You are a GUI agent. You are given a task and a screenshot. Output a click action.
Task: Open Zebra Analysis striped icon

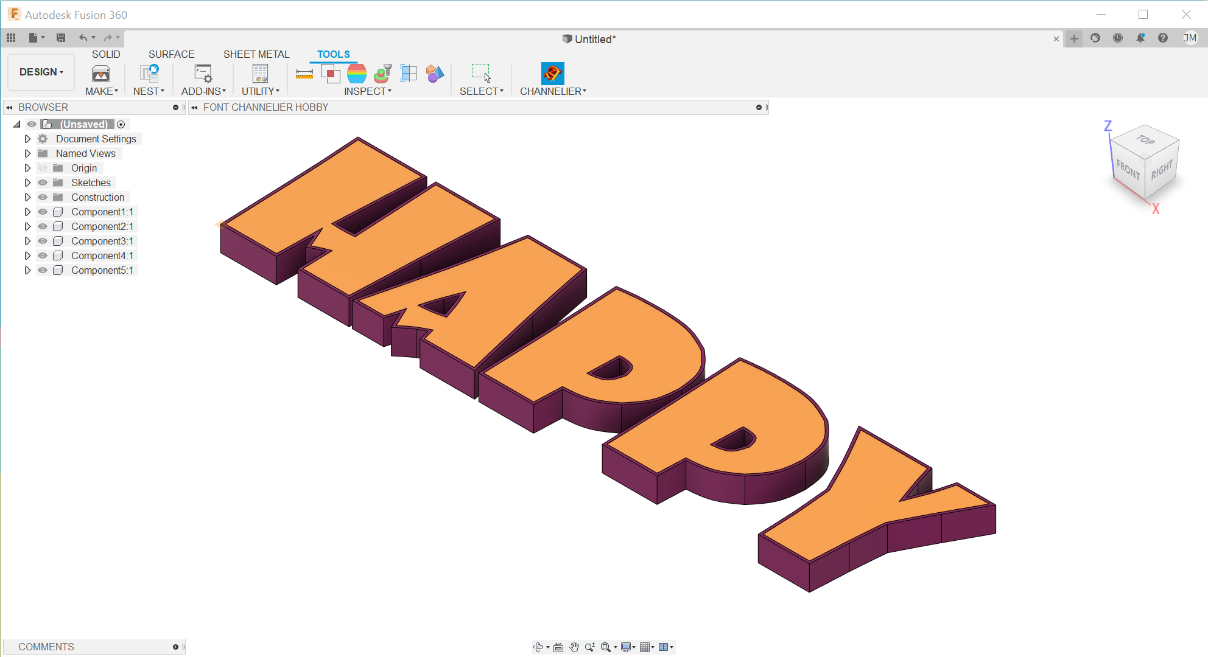click(x=356, y=74)
